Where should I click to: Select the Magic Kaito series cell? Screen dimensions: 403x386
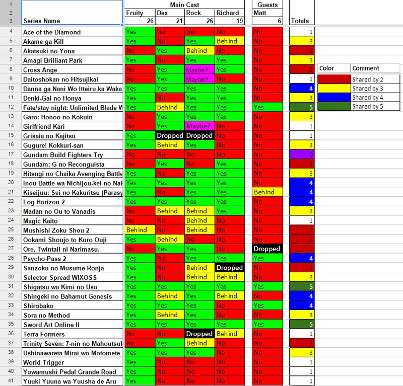click(x=72, y=221)
